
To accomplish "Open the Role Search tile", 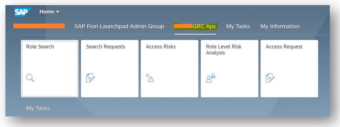I will (50, 69).
